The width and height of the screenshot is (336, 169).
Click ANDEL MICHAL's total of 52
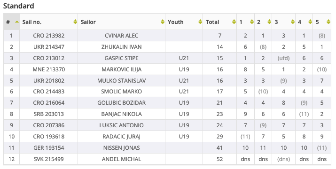(x=219, y=159)
